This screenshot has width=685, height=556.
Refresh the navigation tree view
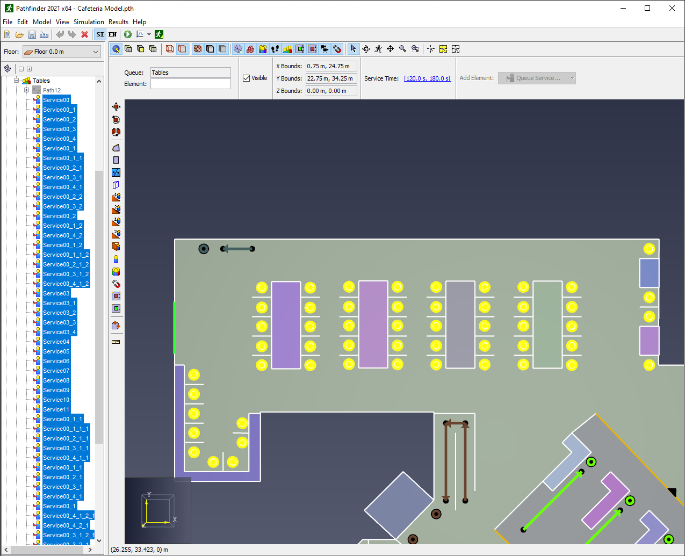pos(8,69)
